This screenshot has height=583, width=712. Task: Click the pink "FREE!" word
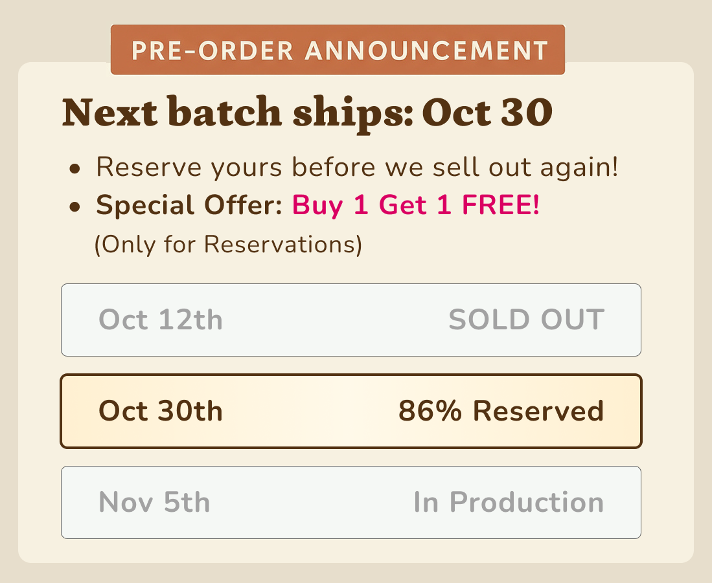click(500, 206)
